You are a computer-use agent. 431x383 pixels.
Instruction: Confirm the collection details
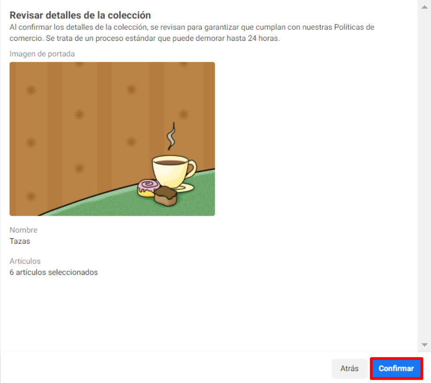pos(396,368)
